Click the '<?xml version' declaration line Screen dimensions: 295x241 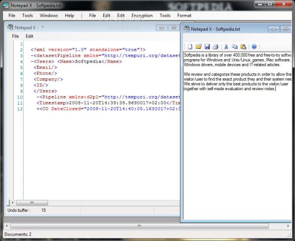pyautogui.click(x=88, y=50)
